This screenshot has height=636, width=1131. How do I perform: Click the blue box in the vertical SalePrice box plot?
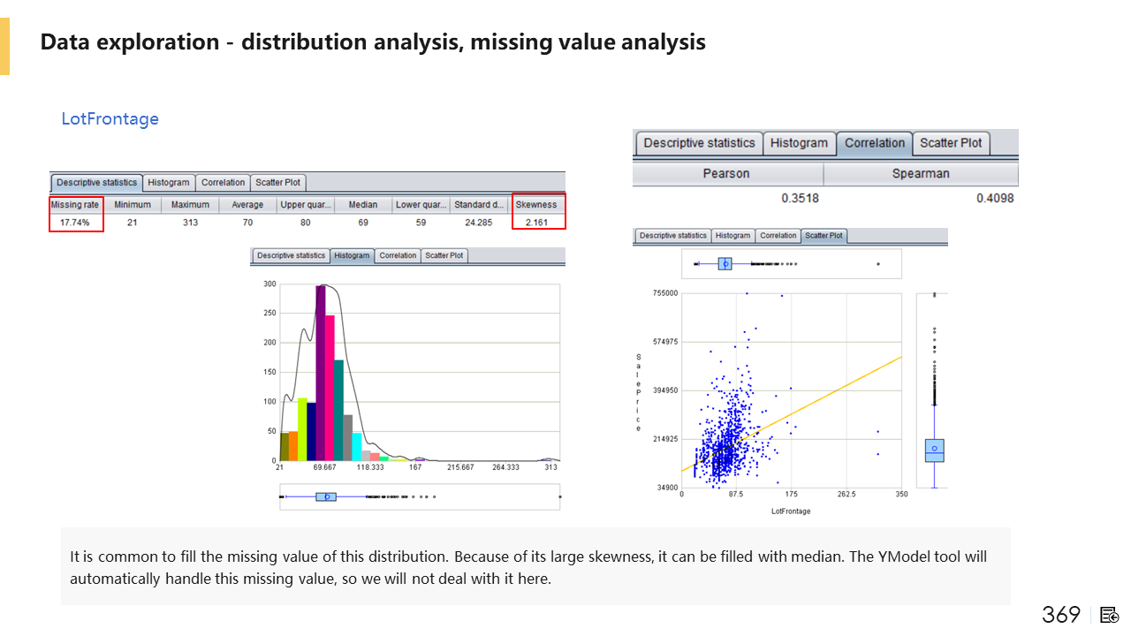click(934, 450)
